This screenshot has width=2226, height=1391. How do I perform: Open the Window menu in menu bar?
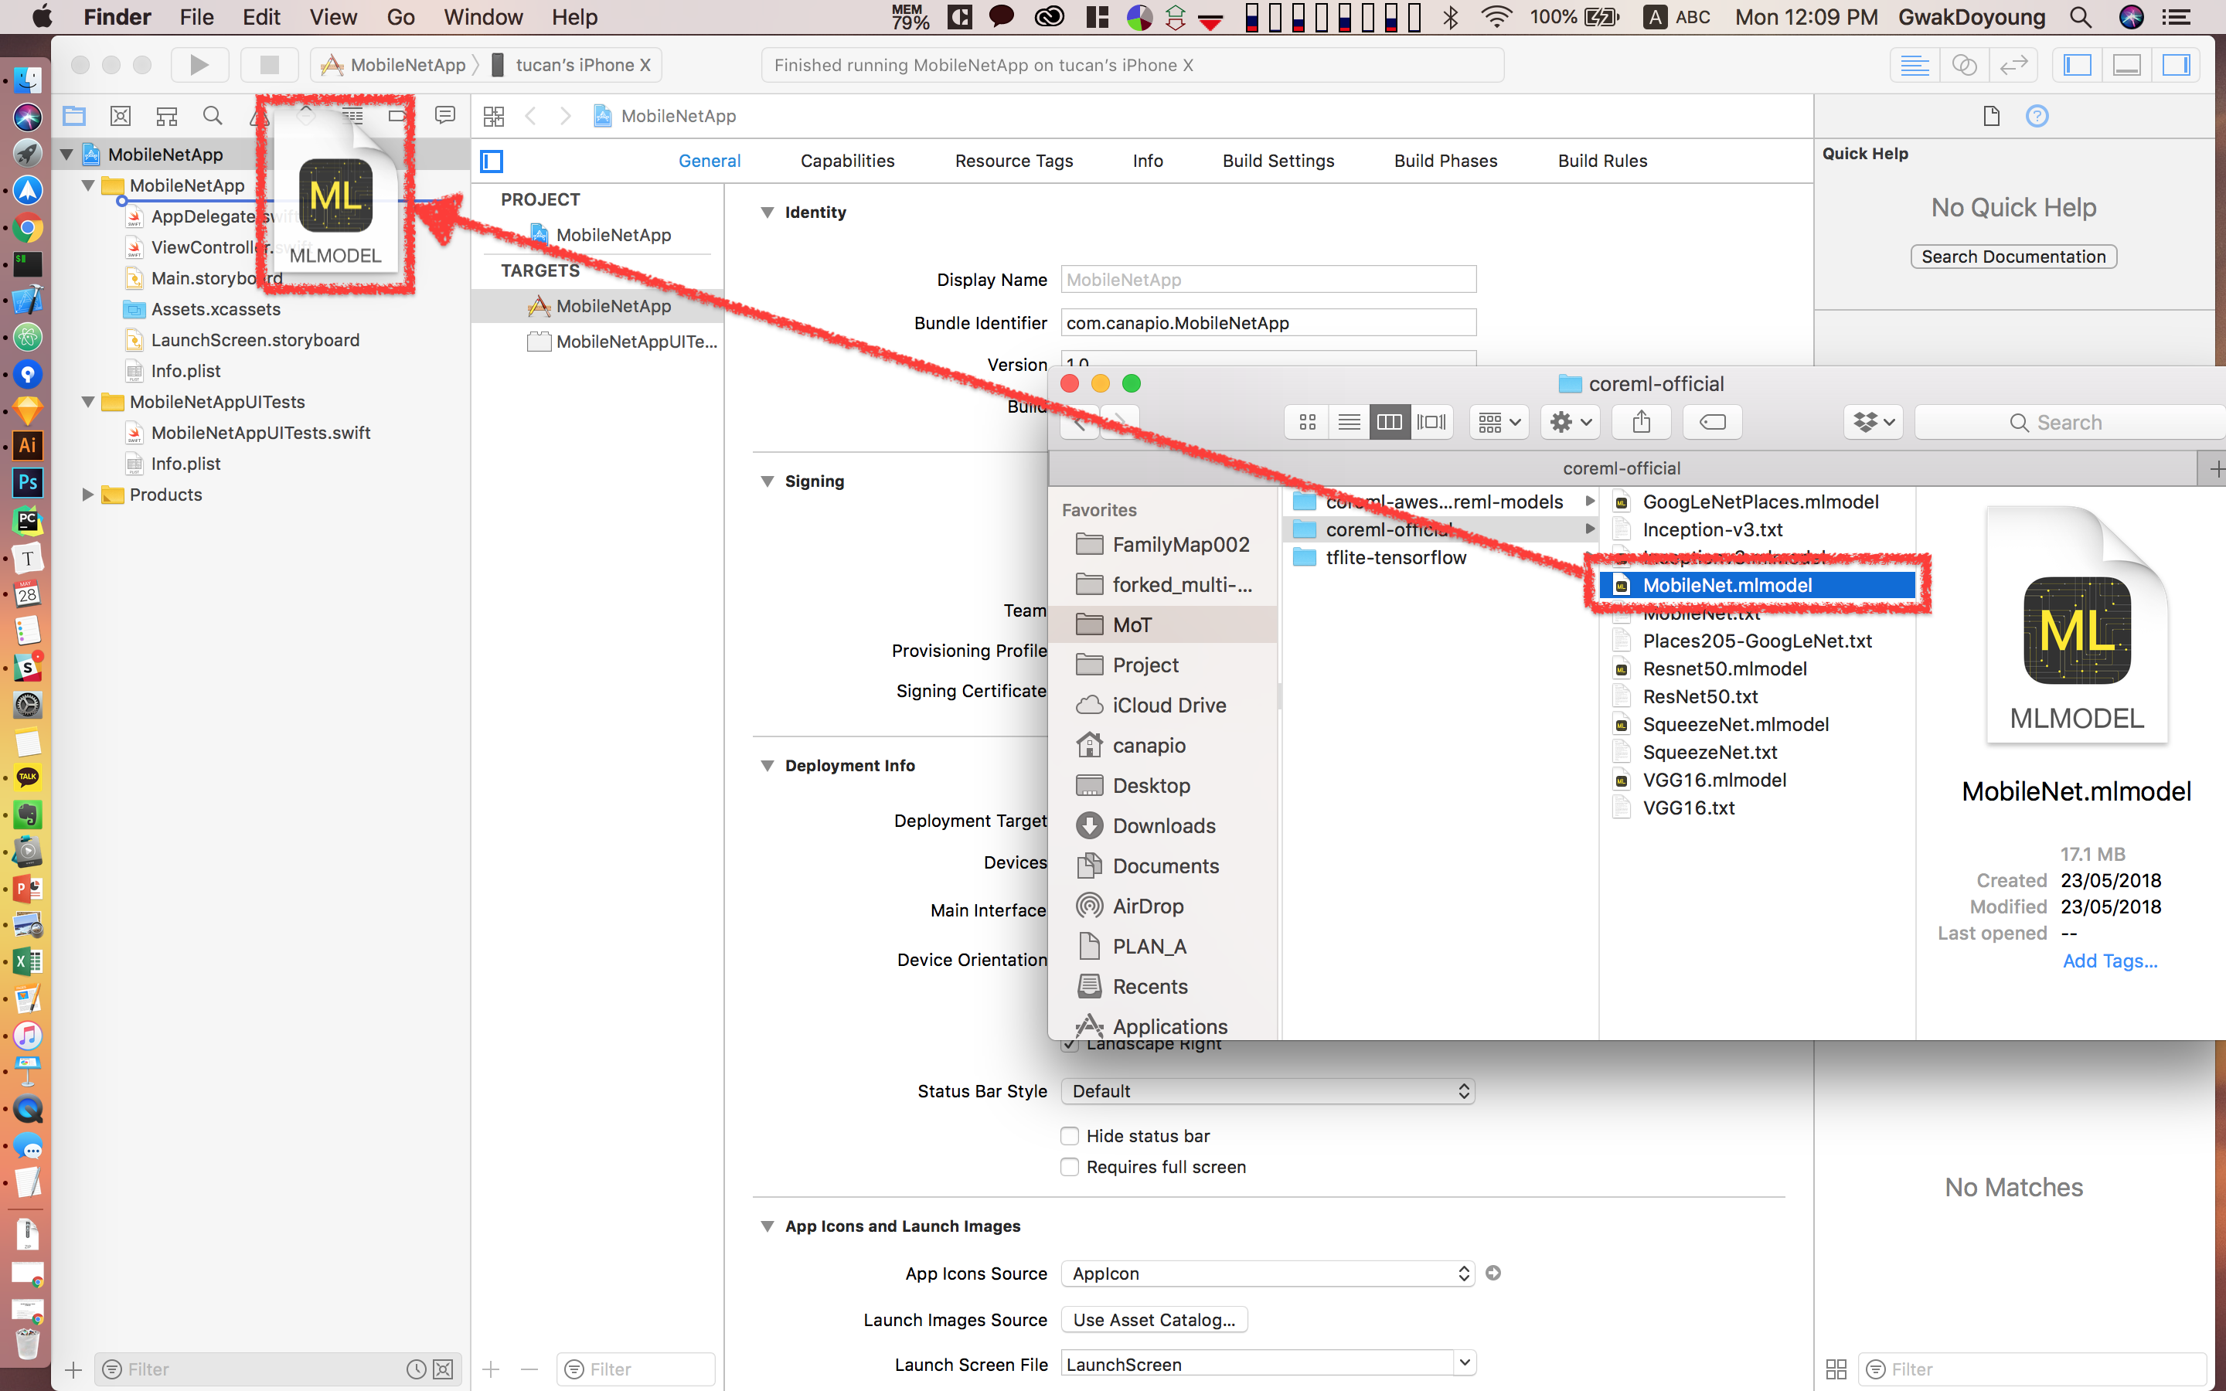(483, 18)
